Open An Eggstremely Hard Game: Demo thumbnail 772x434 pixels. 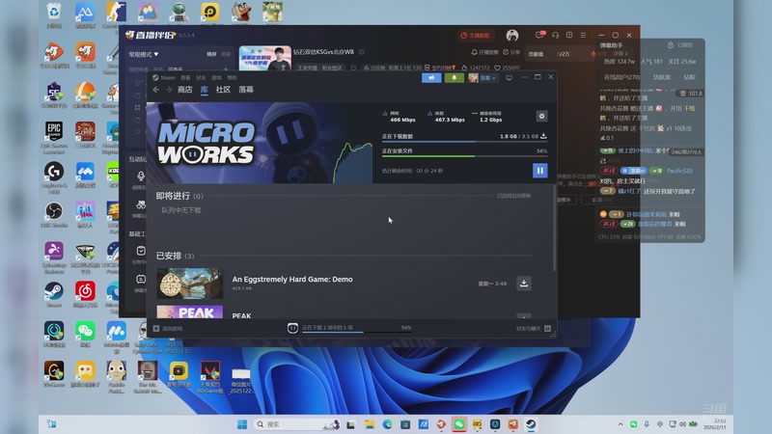[x=189, y=283]
